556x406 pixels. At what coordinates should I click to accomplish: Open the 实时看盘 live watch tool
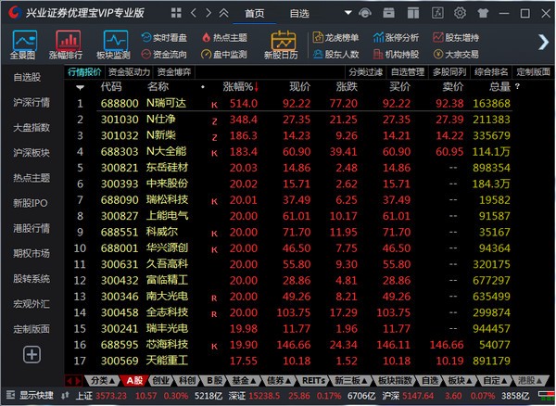164,38
